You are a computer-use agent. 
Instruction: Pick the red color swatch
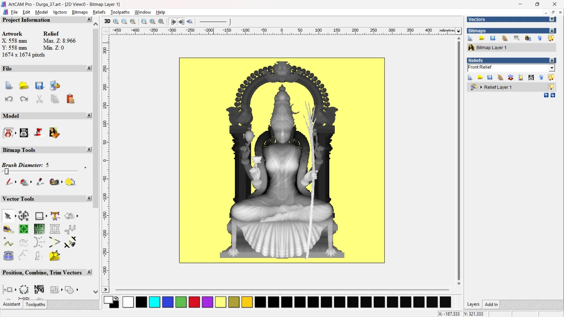tap(194, 302)
